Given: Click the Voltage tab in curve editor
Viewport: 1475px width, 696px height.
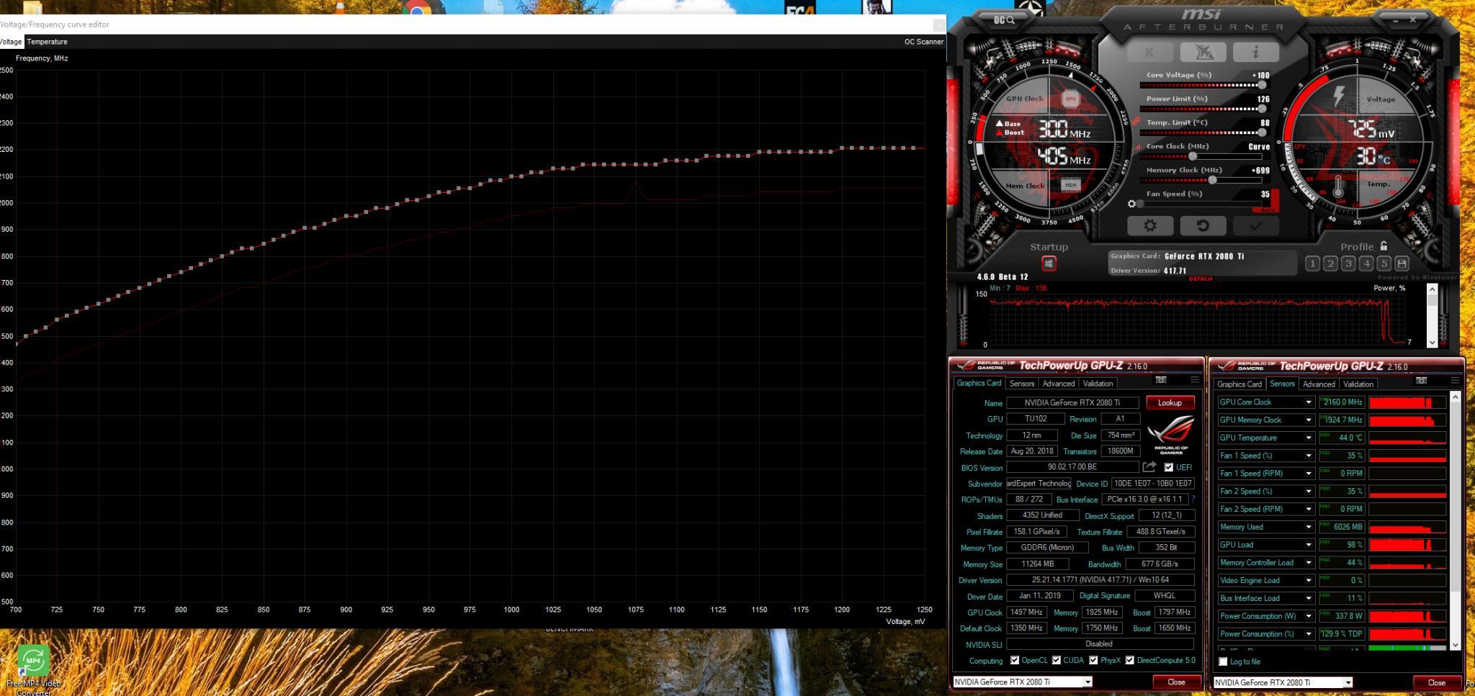Looking at the screenshot, I should [10, 42].
